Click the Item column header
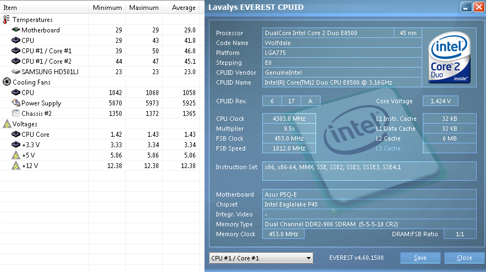The image size is (486, 273). [45, 8]
